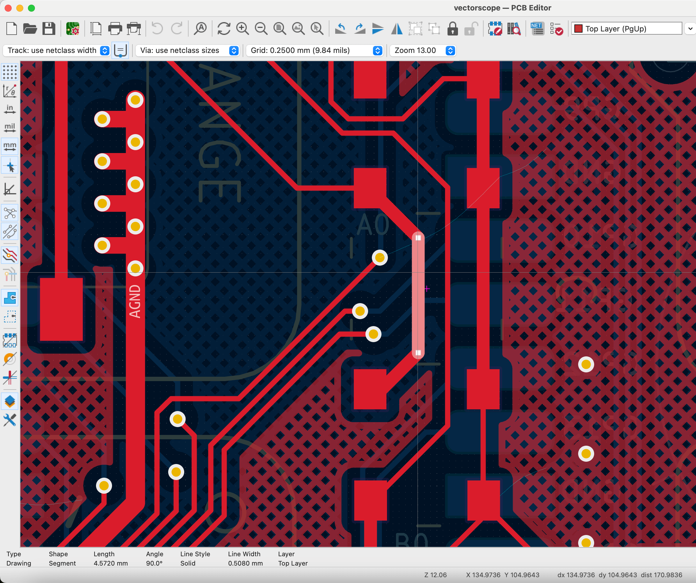
Task: Open the Footprint Editor
Action: point(495,29)
